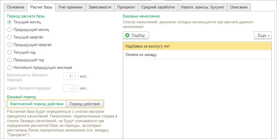Toggle Фактический период действия button
The image size is (277, 139).
click(36, 104)
